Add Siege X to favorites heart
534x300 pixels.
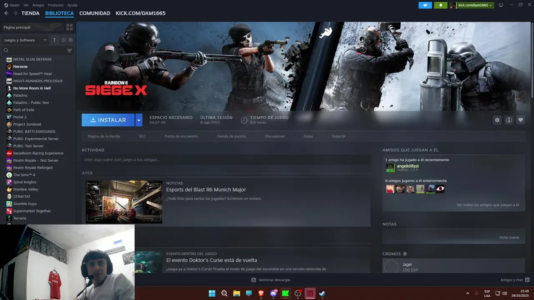coord(521,120)
